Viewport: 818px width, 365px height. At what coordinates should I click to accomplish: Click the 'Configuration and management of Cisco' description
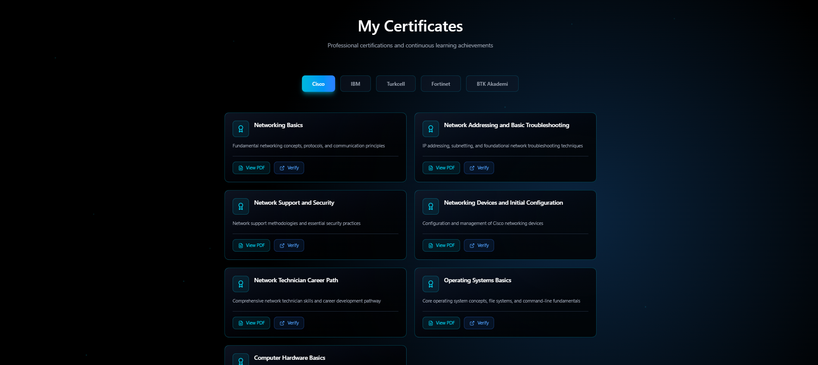tap(483, 223)
